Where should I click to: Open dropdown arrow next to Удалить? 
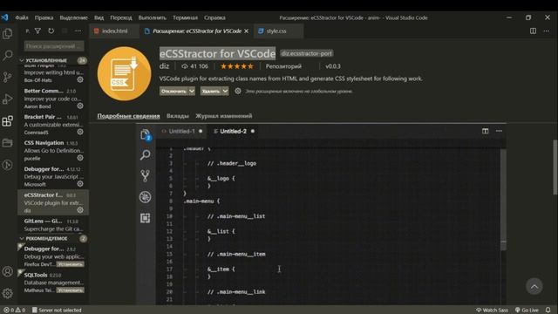coord(225,92)
